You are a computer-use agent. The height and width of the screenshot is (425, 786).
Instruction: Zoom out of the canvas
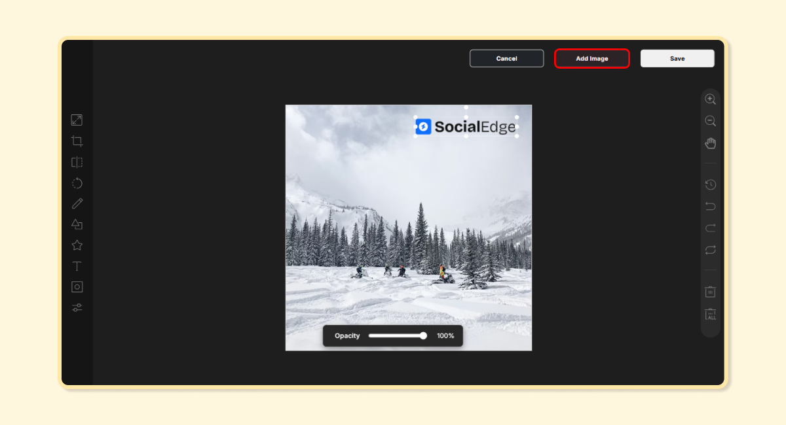(x=710, y=121)
